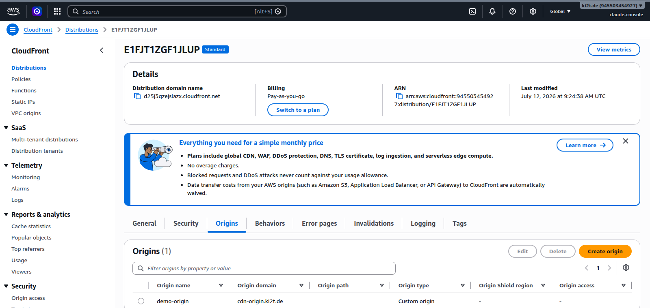Screen dimensions: 650x308
Task: Sort by Origin access column
Action: point(624,285)
